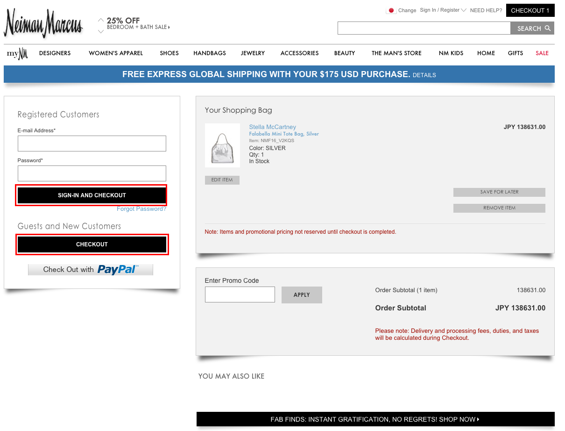Open the Handbags menu
Image resolution: width=565 pixels, height=431 pixels.
[x=210, y=53]
